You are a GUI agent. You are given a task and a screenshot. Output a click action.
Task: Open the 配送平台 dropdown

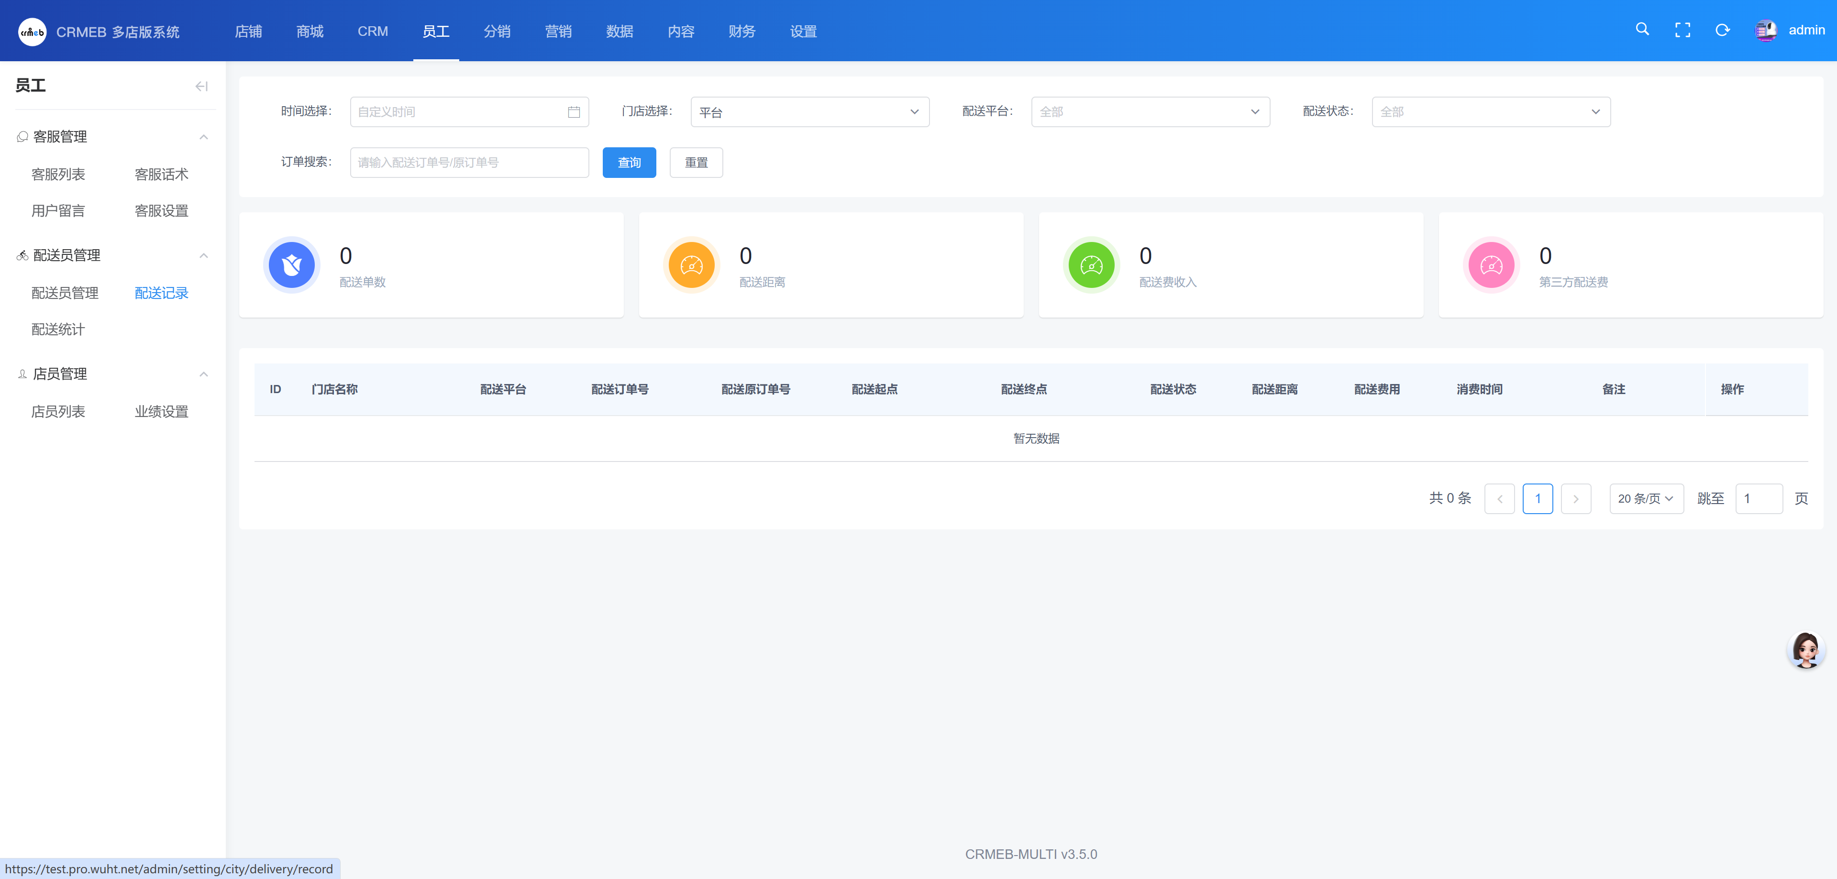tap(1150, 112)
